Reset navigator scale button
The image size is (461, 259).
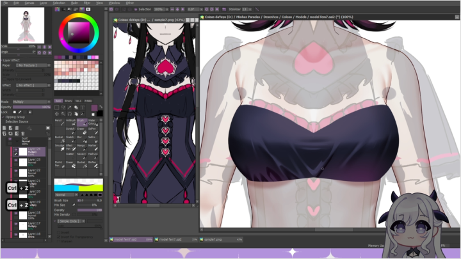50,47
